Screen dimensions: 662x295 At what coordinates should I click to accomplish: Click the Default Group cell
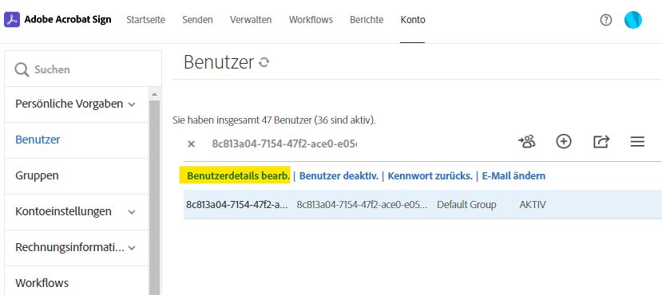[x=466, y=205]
